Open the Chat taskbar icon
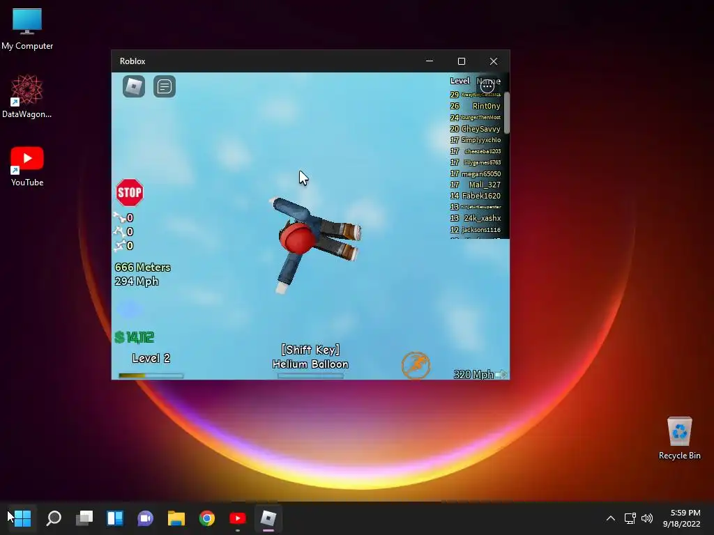 coord(145,518)
